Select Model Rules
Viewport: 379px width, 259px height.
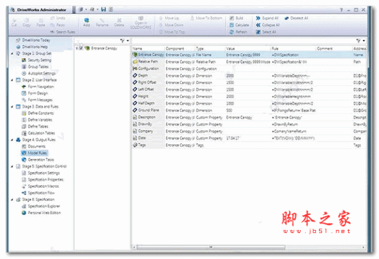(34, 153)
